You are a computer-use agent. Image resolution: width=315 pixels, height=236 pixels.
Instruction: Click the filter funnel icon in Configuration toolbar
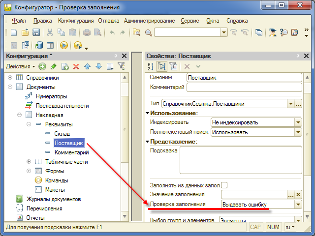pyautogui.click(x=121, y=66)
